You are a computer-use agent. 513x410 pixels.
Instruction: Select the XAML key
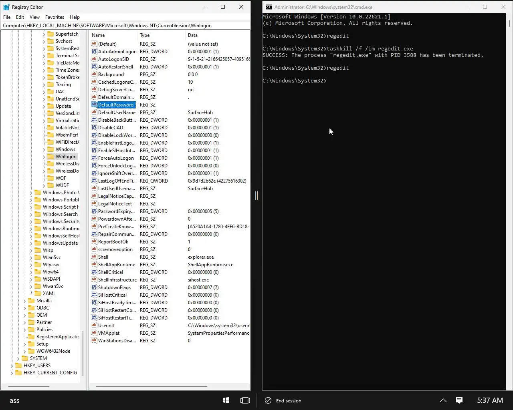tap(49, 293)
